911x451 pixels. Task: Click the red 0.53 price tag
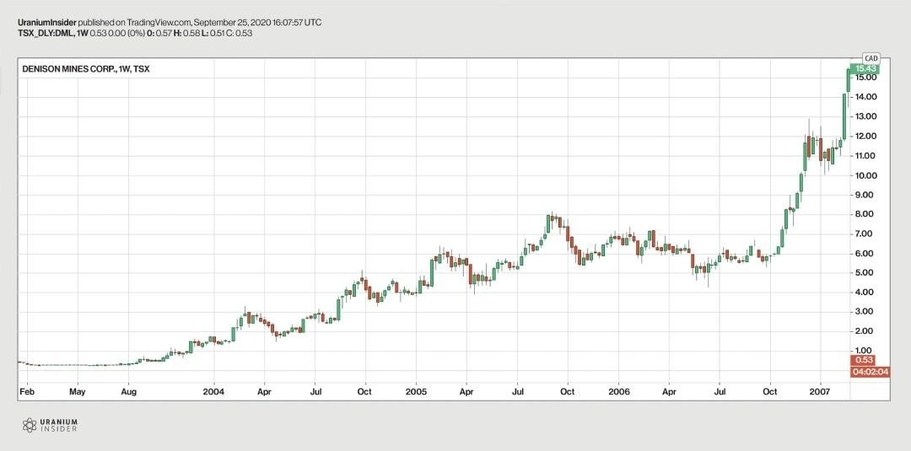coord(863,360)
